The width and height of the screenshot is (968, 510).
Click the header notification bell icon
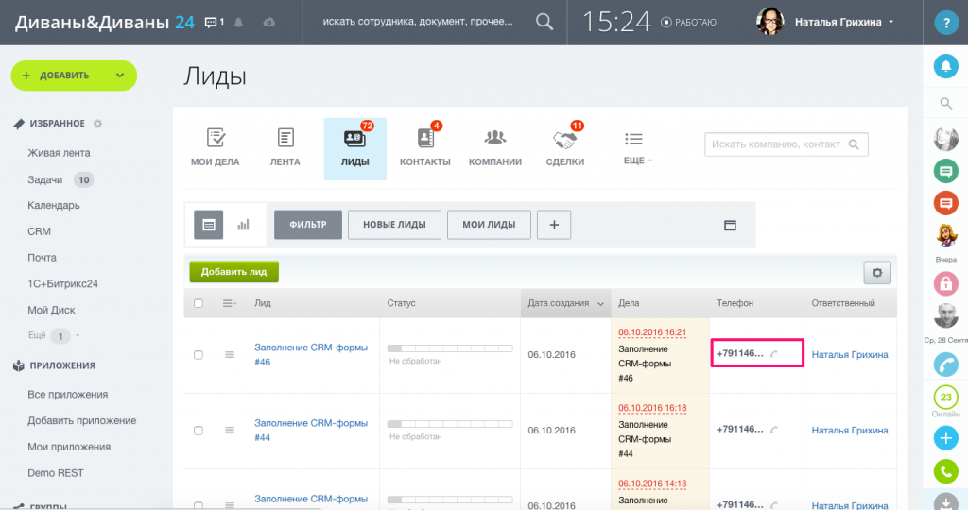[x=238, y=23]
